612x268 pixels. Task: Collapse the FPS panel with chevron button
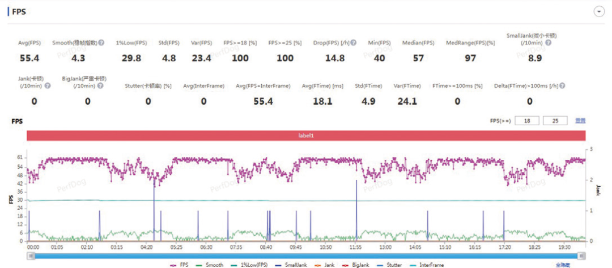coord(598,12)
